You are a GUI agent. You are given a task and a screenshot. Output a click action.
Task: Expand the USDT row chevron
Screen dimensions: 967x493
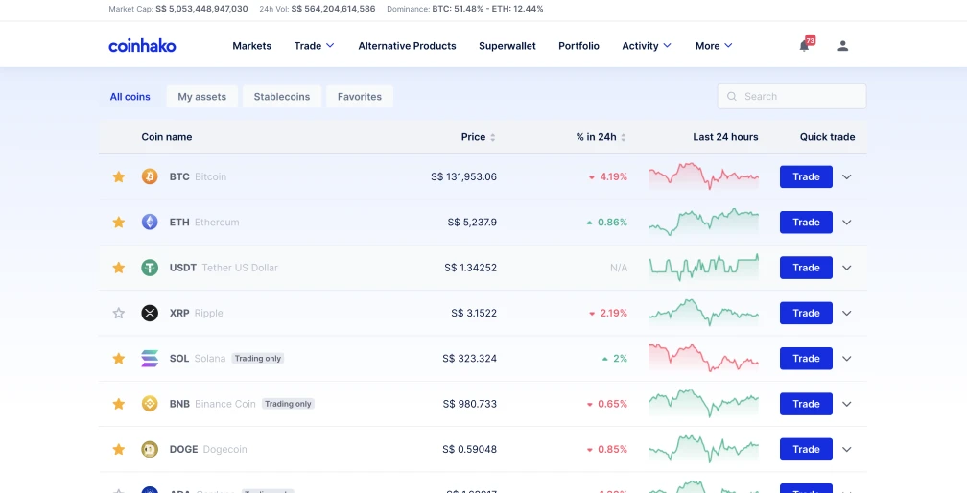click(847, 268)
